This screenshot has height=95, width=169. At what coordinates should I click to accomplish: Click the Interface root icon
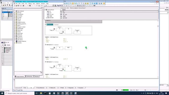pyautogui.click(x=46, y=10)
